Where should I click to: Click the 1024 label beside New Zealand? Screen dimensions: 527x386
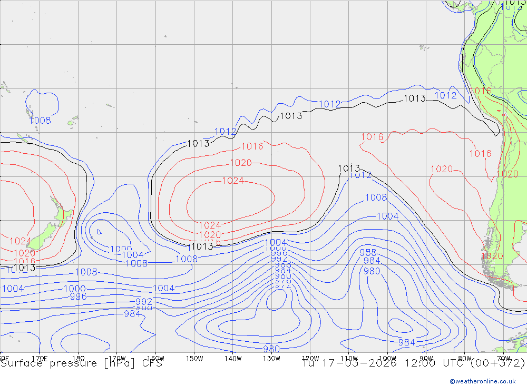coord(21,241)
